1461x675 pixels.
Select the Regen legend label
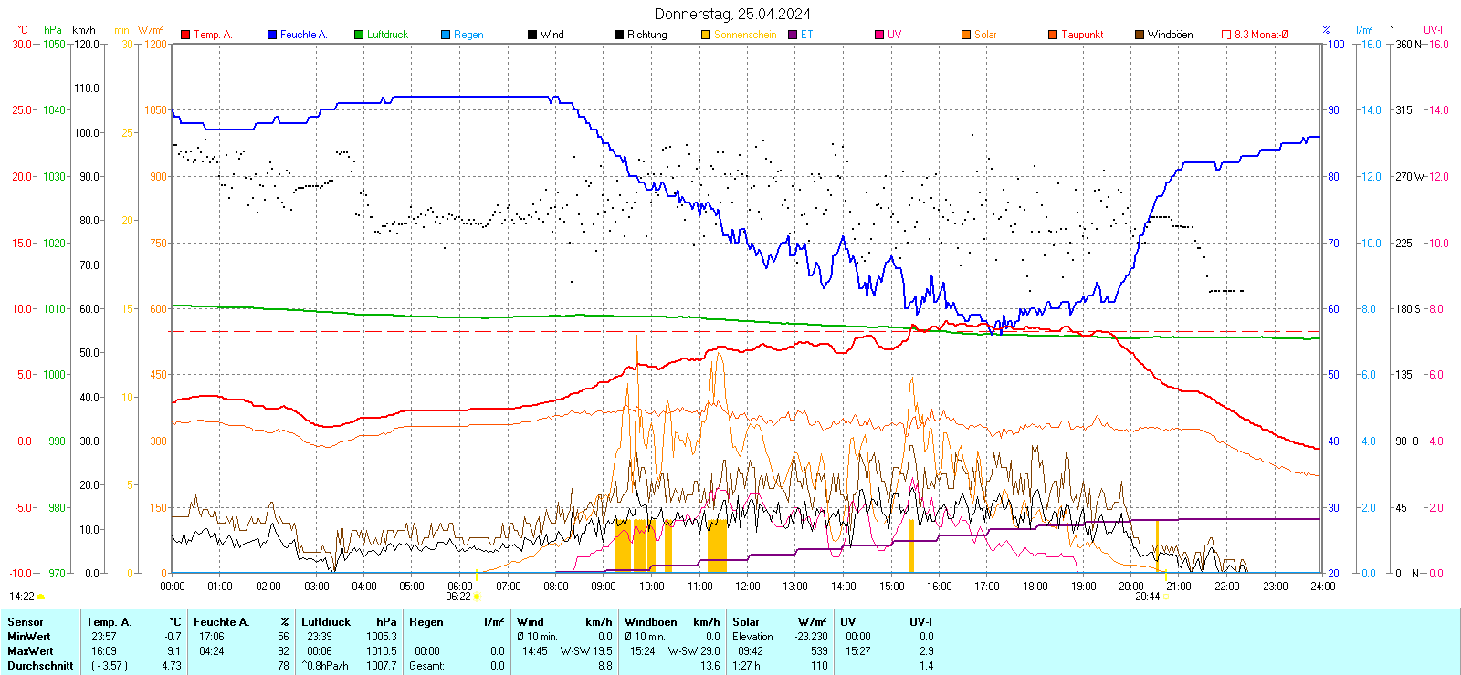(468, 35)
